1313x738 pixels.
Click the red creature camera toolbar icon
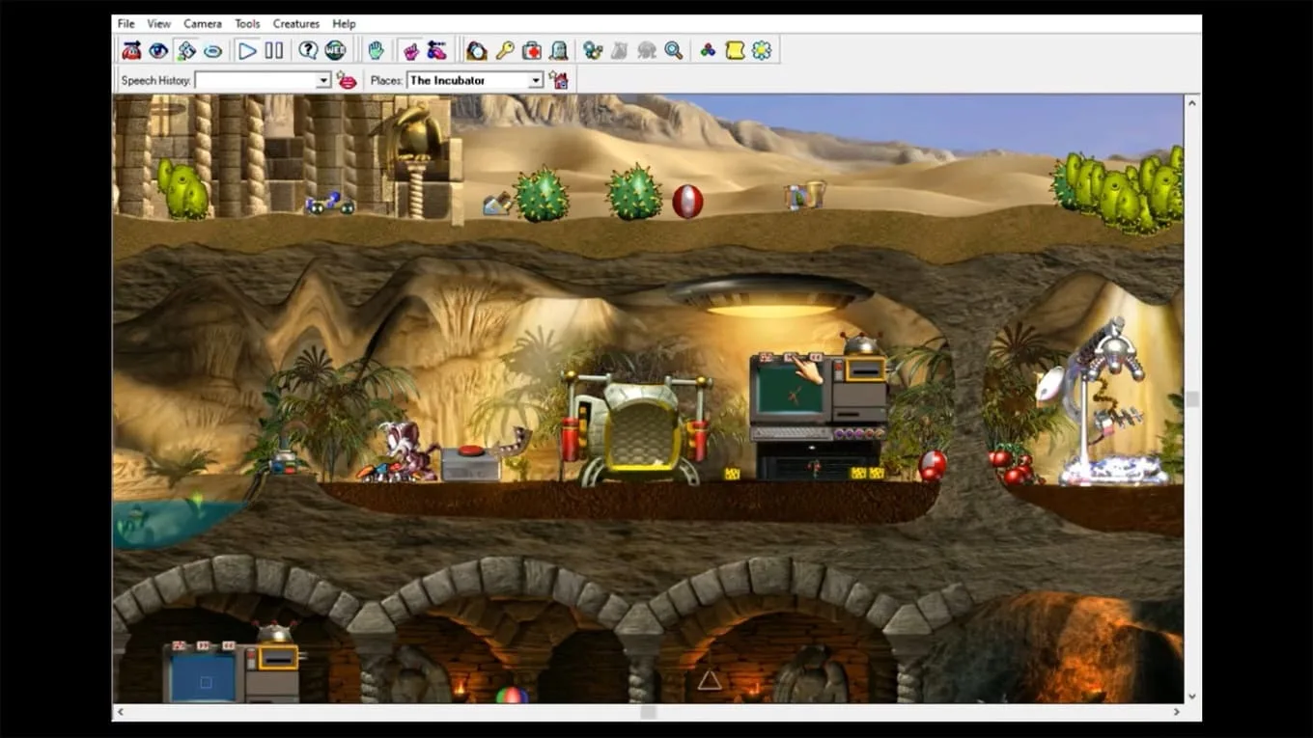click(x=131, y=50)
